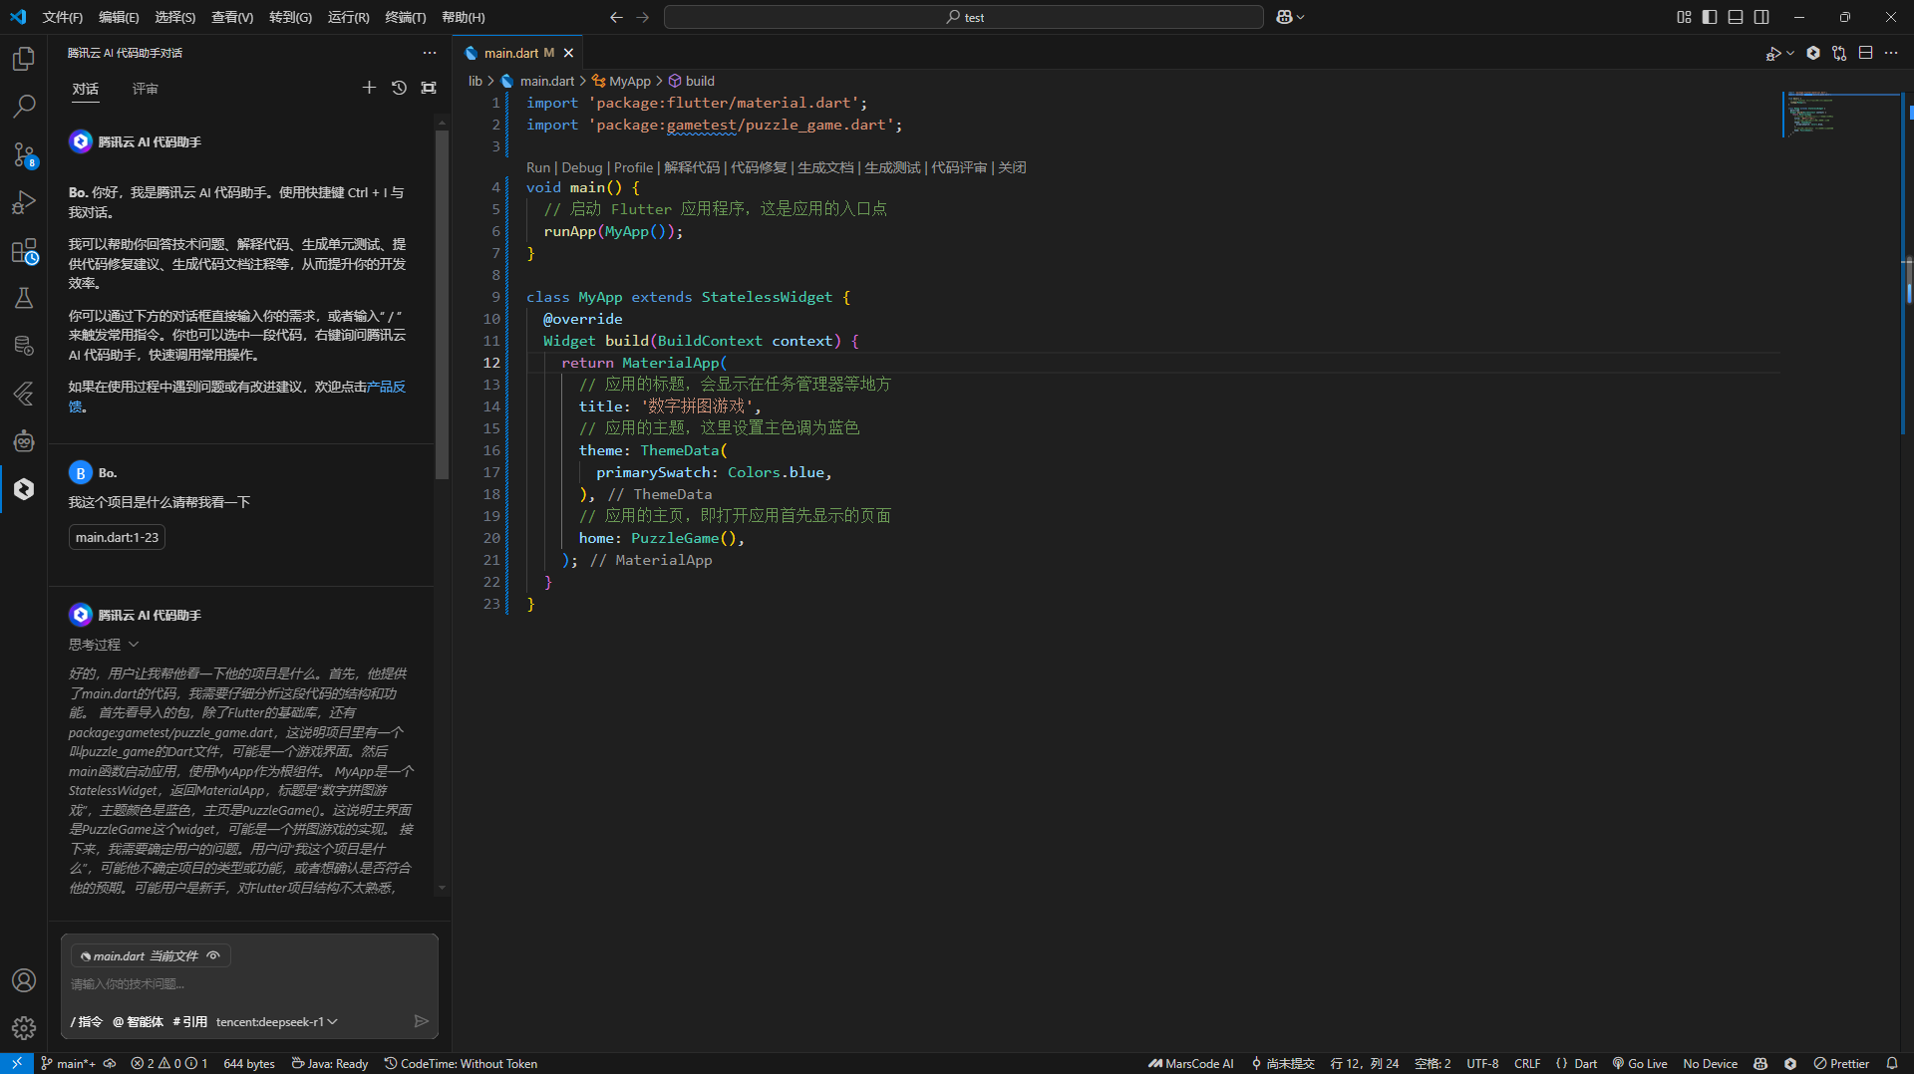Switch to the 评审 tab
This screenshot has height=1074, width=1914.
coord(146,89)
